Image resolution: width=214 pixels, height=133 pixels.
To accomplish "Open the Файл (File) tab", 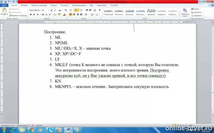I will pos(4,5).
